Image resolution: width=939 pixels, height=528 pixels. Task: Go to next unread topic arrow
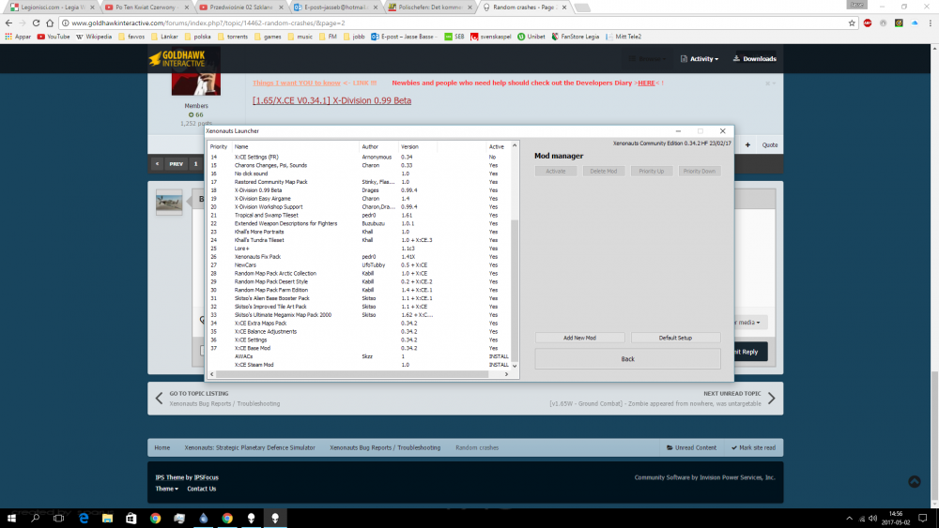coord(771,399)
